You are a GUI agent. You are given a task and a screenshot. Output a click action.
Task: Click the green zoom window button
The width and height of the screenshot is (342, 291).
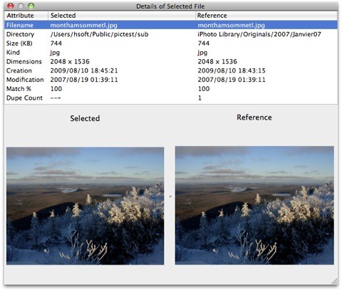pyautogui.click(x=31, y=6)
